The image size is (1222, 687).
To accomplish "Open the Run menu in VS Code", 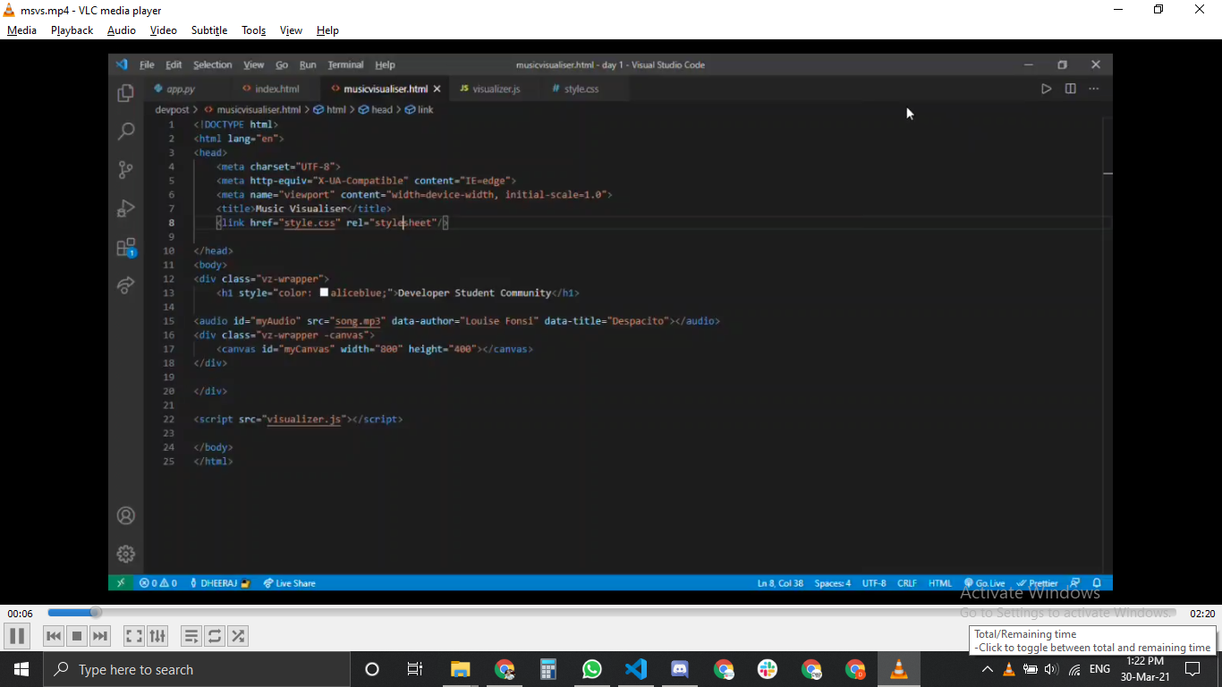I will tap(308, 64).
